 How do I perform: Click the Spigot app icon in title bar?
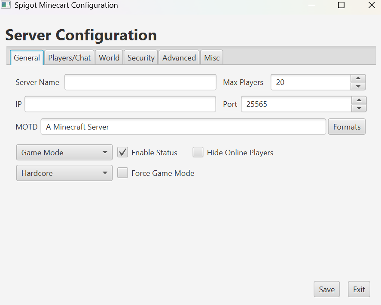pos(6,5)
